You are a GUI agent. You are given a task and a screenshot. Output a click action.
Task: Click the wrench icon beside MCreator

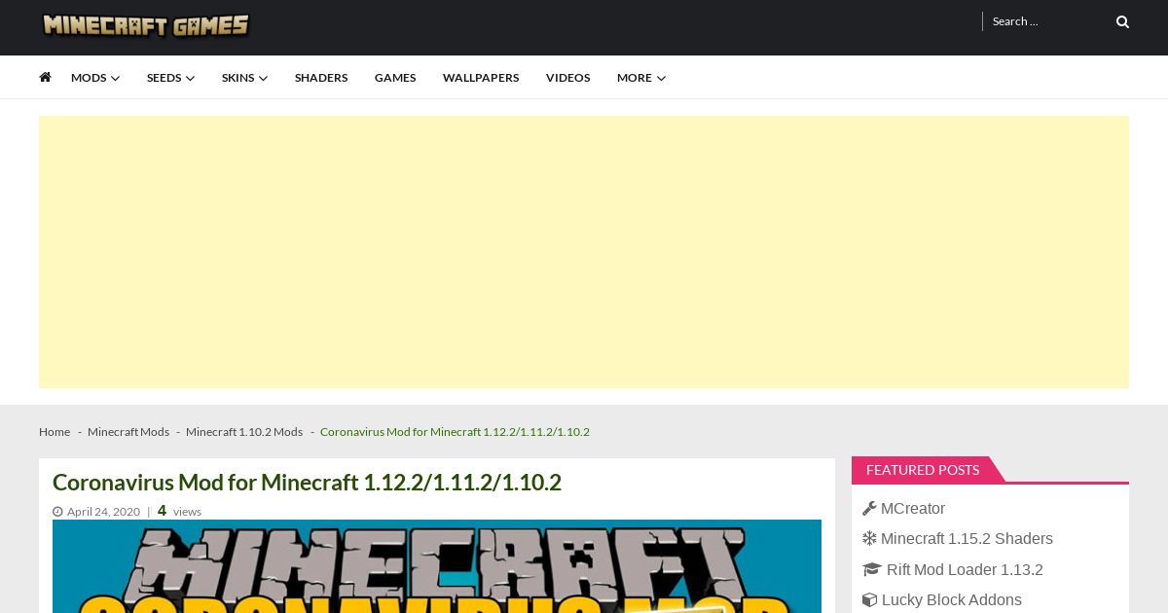(869, 508)
